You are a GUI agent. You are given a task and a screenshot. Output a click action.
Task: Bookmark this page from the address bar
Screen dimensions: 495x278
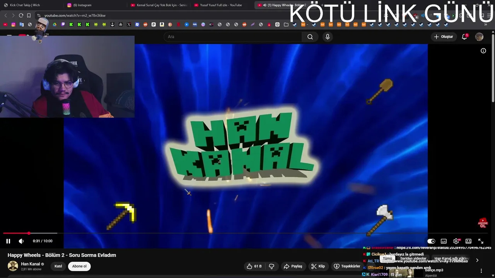[29, 15]
